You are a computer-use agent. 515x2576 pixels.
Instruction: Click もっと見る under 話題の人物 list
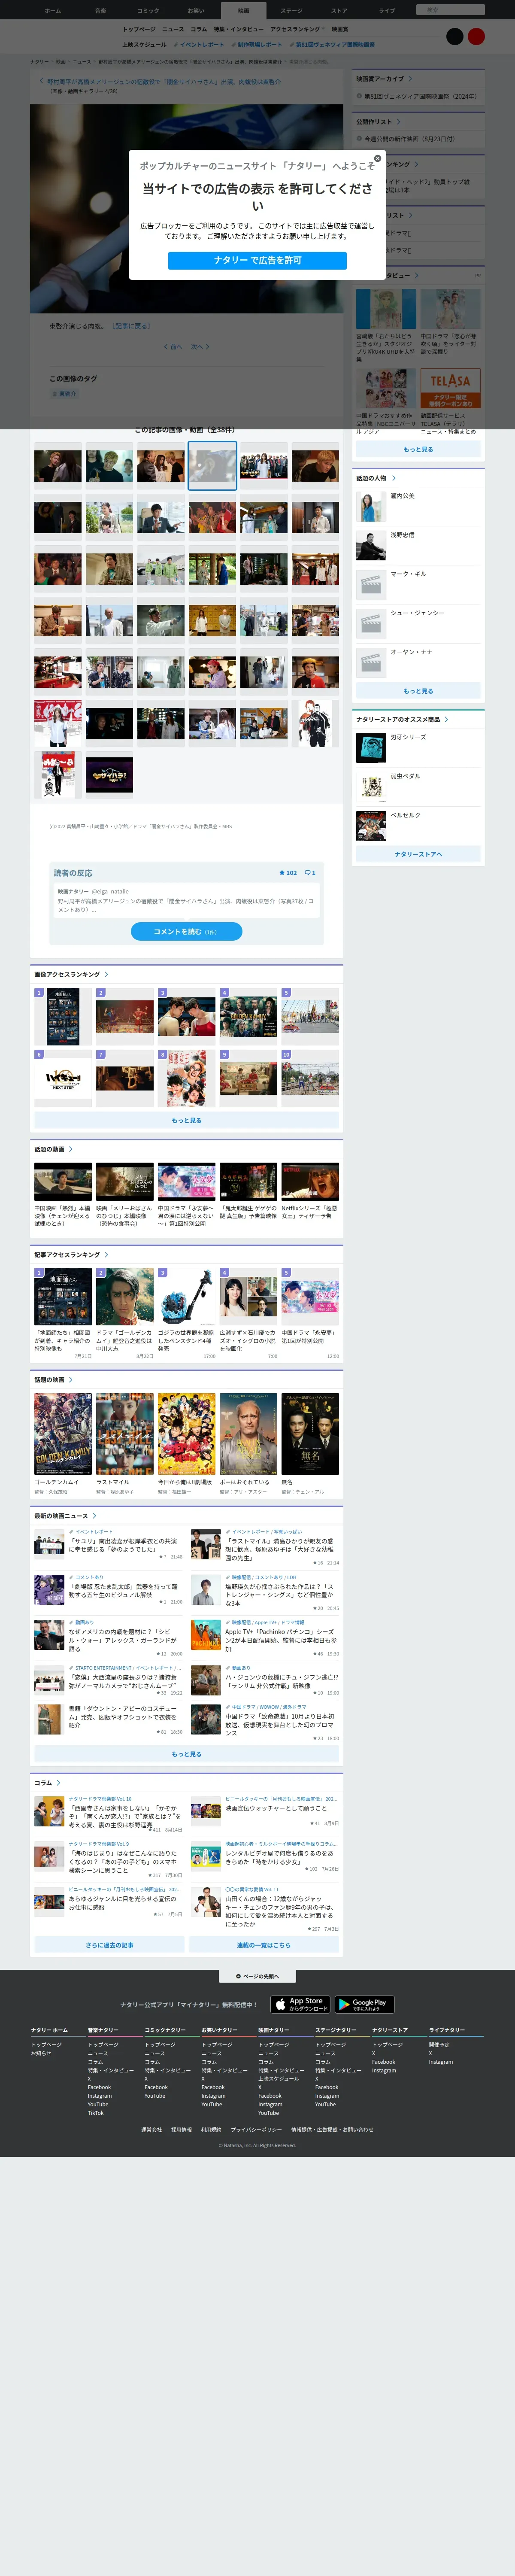(418, 691)
